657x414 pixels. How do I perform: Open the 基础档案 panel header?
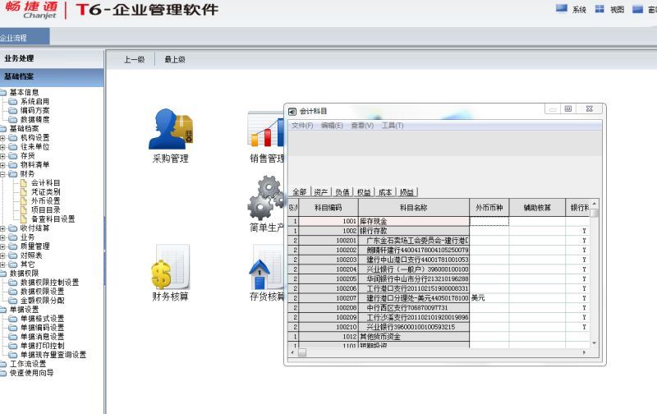click(x=52, y=76)
